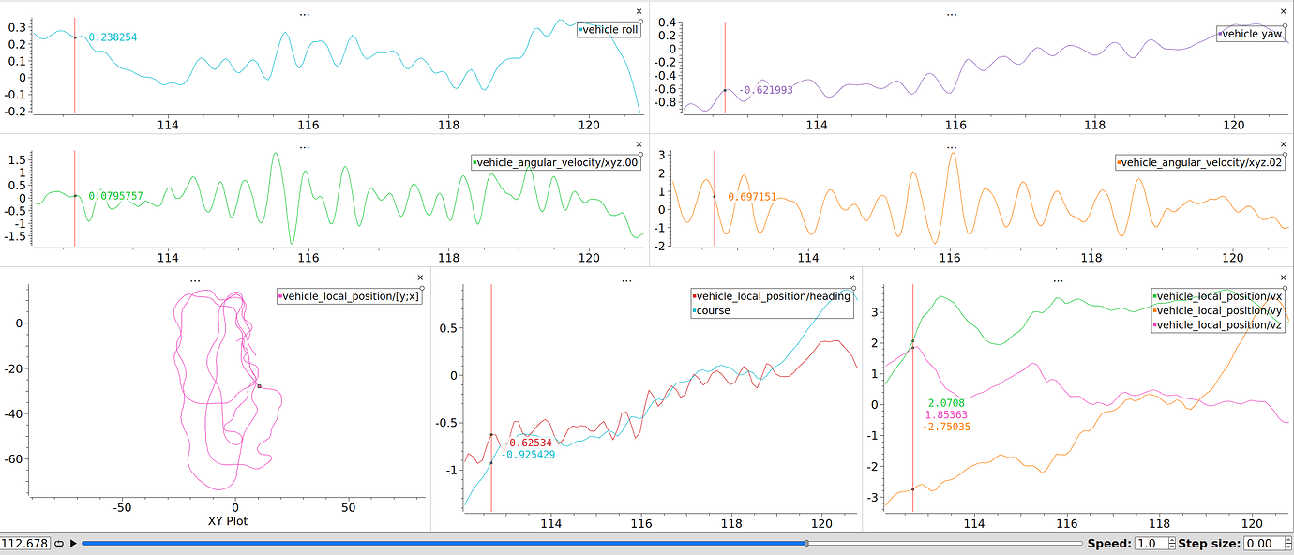Toggle the vehicle roll legend entry
The height and width of the screenshot is (555, 1294).
[609, 29]
